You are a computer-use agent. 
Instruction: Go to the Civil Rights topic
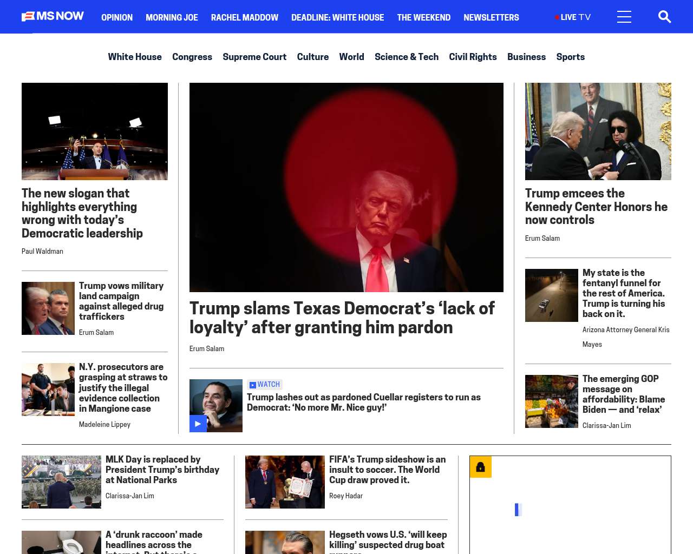click(473, 57)
